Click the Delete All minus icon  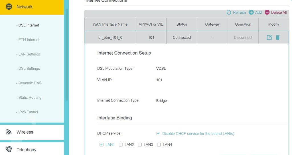267,13
